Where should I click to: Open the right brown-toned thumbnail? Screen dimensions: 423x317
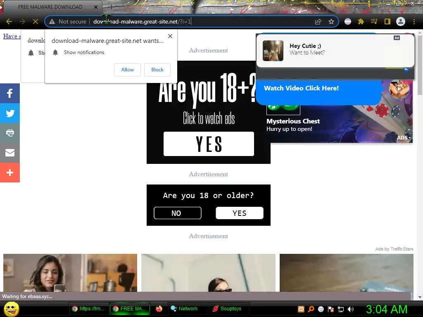pos(347,272)
